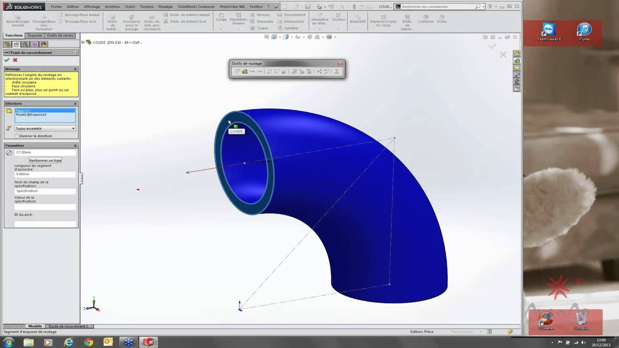The height and width of the screenshot is (348, 619).
Task: Accept the Point de raccordement with green check
Action: 7,60
